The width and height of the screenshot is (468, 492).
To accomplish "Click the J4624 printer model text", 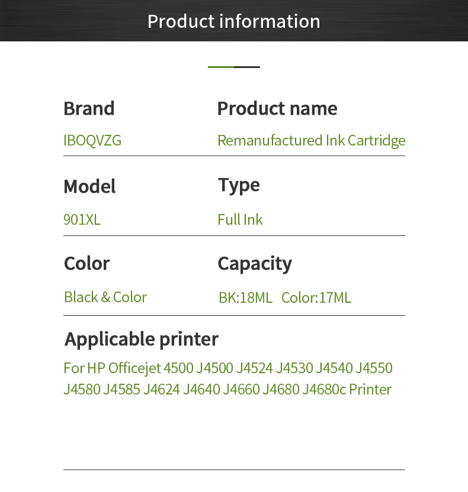I will click(x=162, y=389).
